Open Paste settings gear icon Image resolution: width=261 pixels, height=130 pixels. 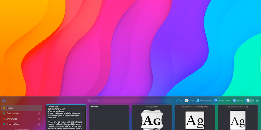pos(257,101)
